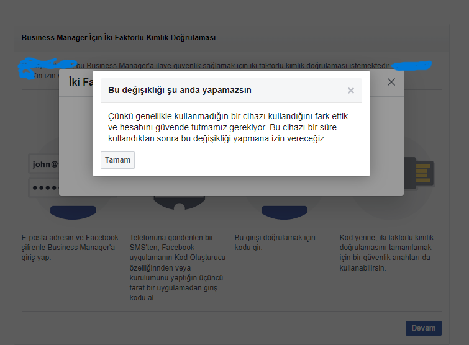Click the sentence about 'ilave güvenlik sağlamak'

click(x=234, y=65)
